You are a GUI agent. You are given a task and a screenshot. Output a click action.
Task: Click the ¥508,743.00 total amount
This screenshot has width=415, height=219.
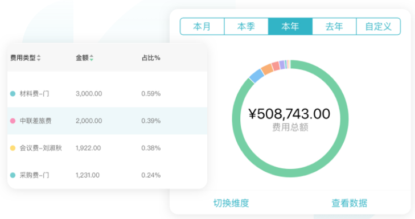point(290,114)
